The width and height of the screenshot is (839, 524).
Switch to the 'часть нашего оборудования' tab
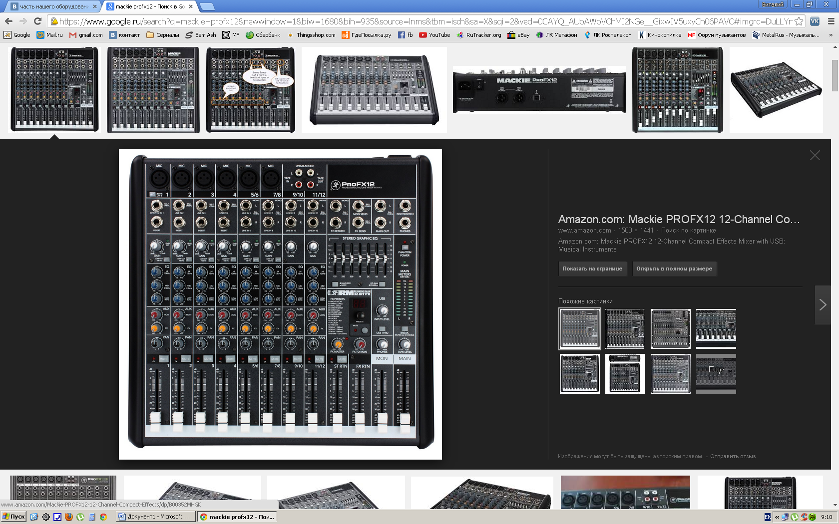53,6
